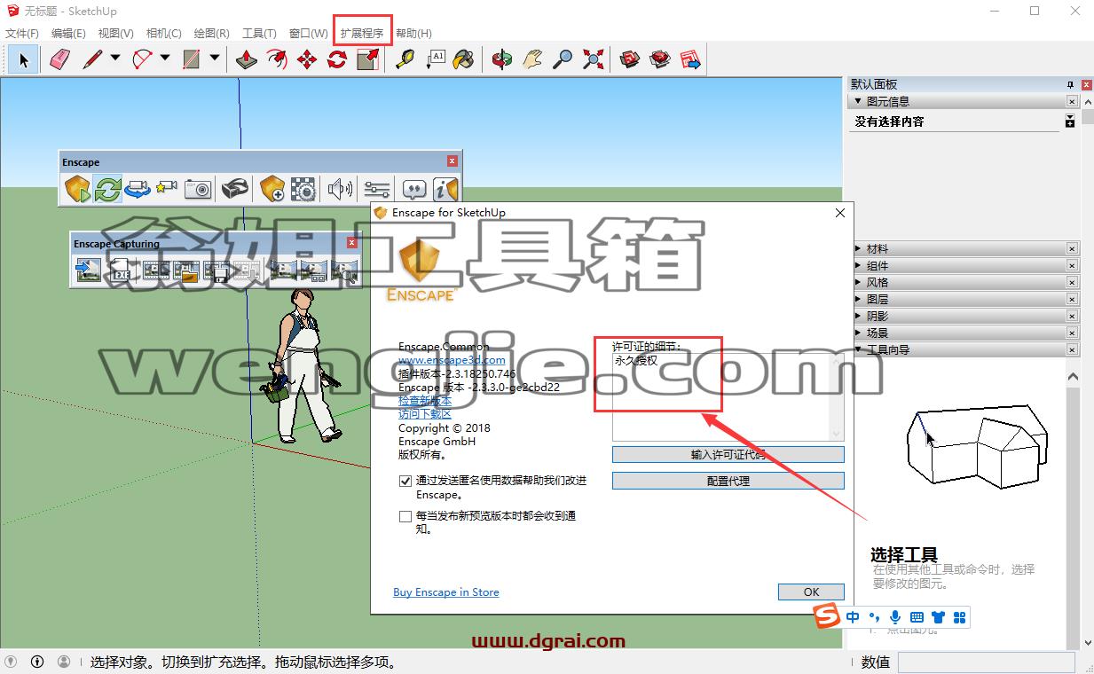This screenshot has height=674, width=1094.
Task: Open the Extension Warehouse
Action: point(660,60)
